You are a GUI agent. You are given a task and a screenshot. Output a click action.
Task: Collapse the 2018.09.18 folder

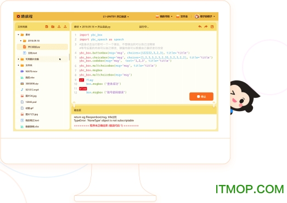pos(21,40)
